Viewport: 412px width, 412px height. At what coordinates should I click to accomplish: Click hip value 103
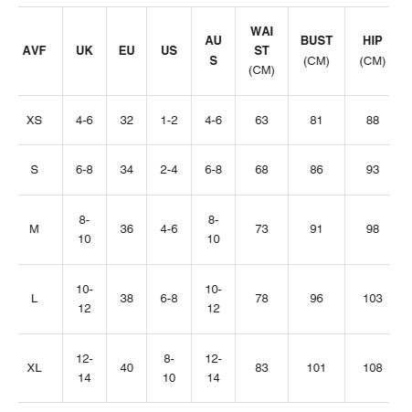pyautogui.click(x=373, y=299)
